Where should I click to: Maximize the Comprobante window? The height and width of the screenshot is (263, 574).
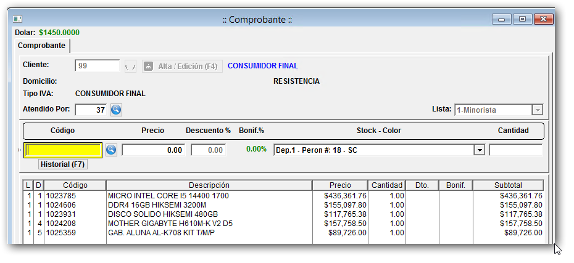(523, 19)
